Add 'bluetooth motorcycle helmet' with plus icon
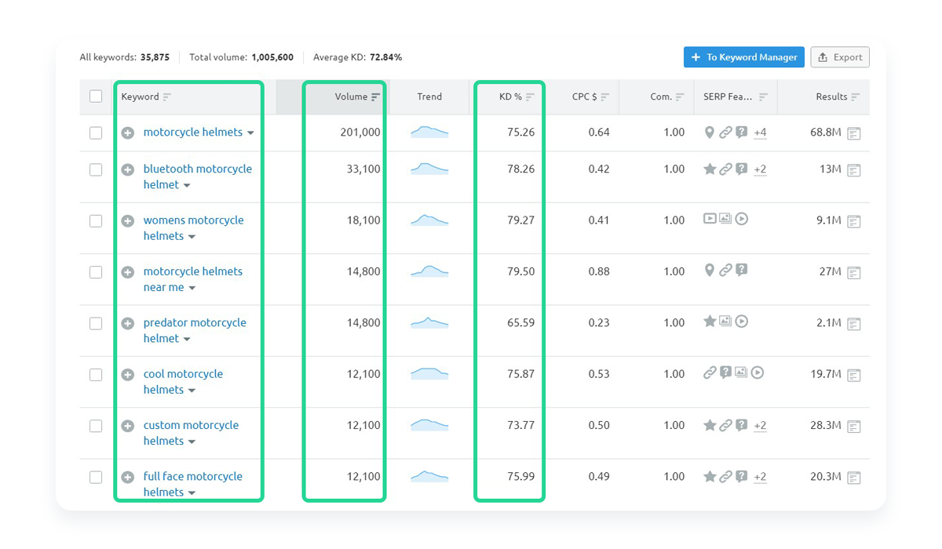Image resolution: width=942 pixels, height=549 pixels. click(127, 169)
